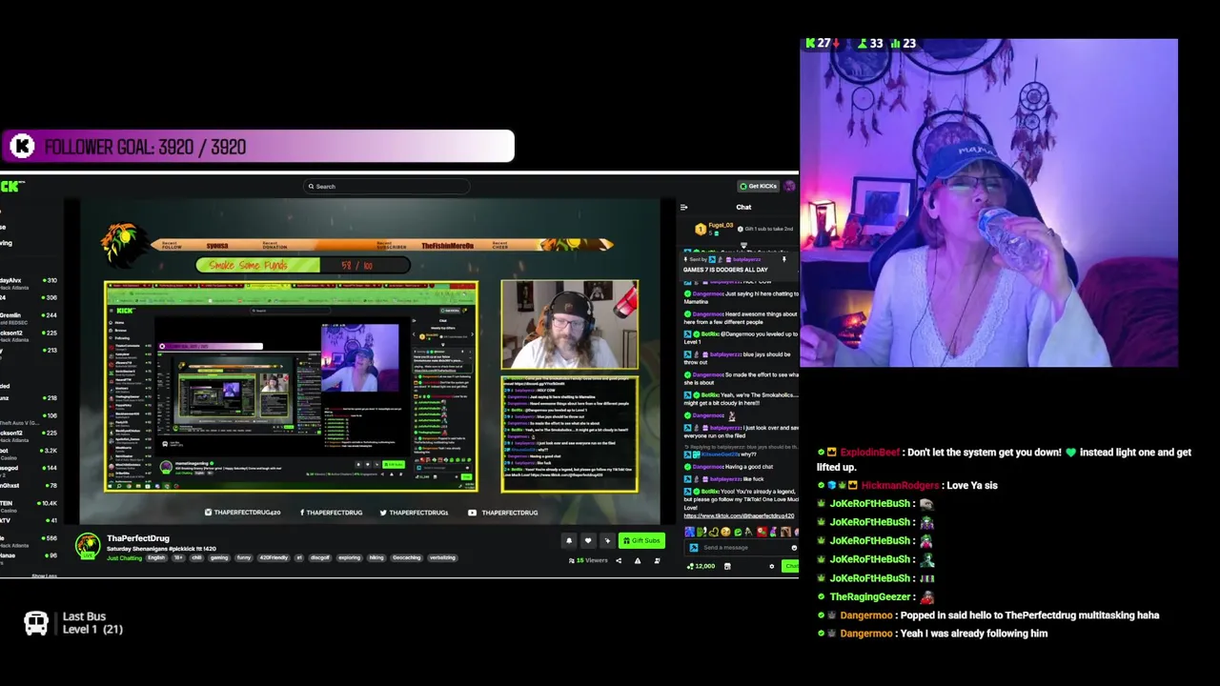This screenshot has width=1220, height=686.
Task: Select the green e emote in emote row
Action: click(x=737, y=532)
